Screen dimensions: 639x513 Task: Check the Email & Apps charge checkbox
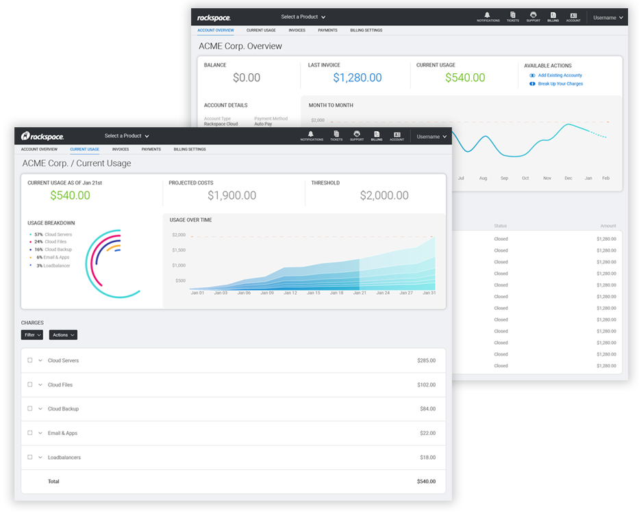(x=29, y=433)
